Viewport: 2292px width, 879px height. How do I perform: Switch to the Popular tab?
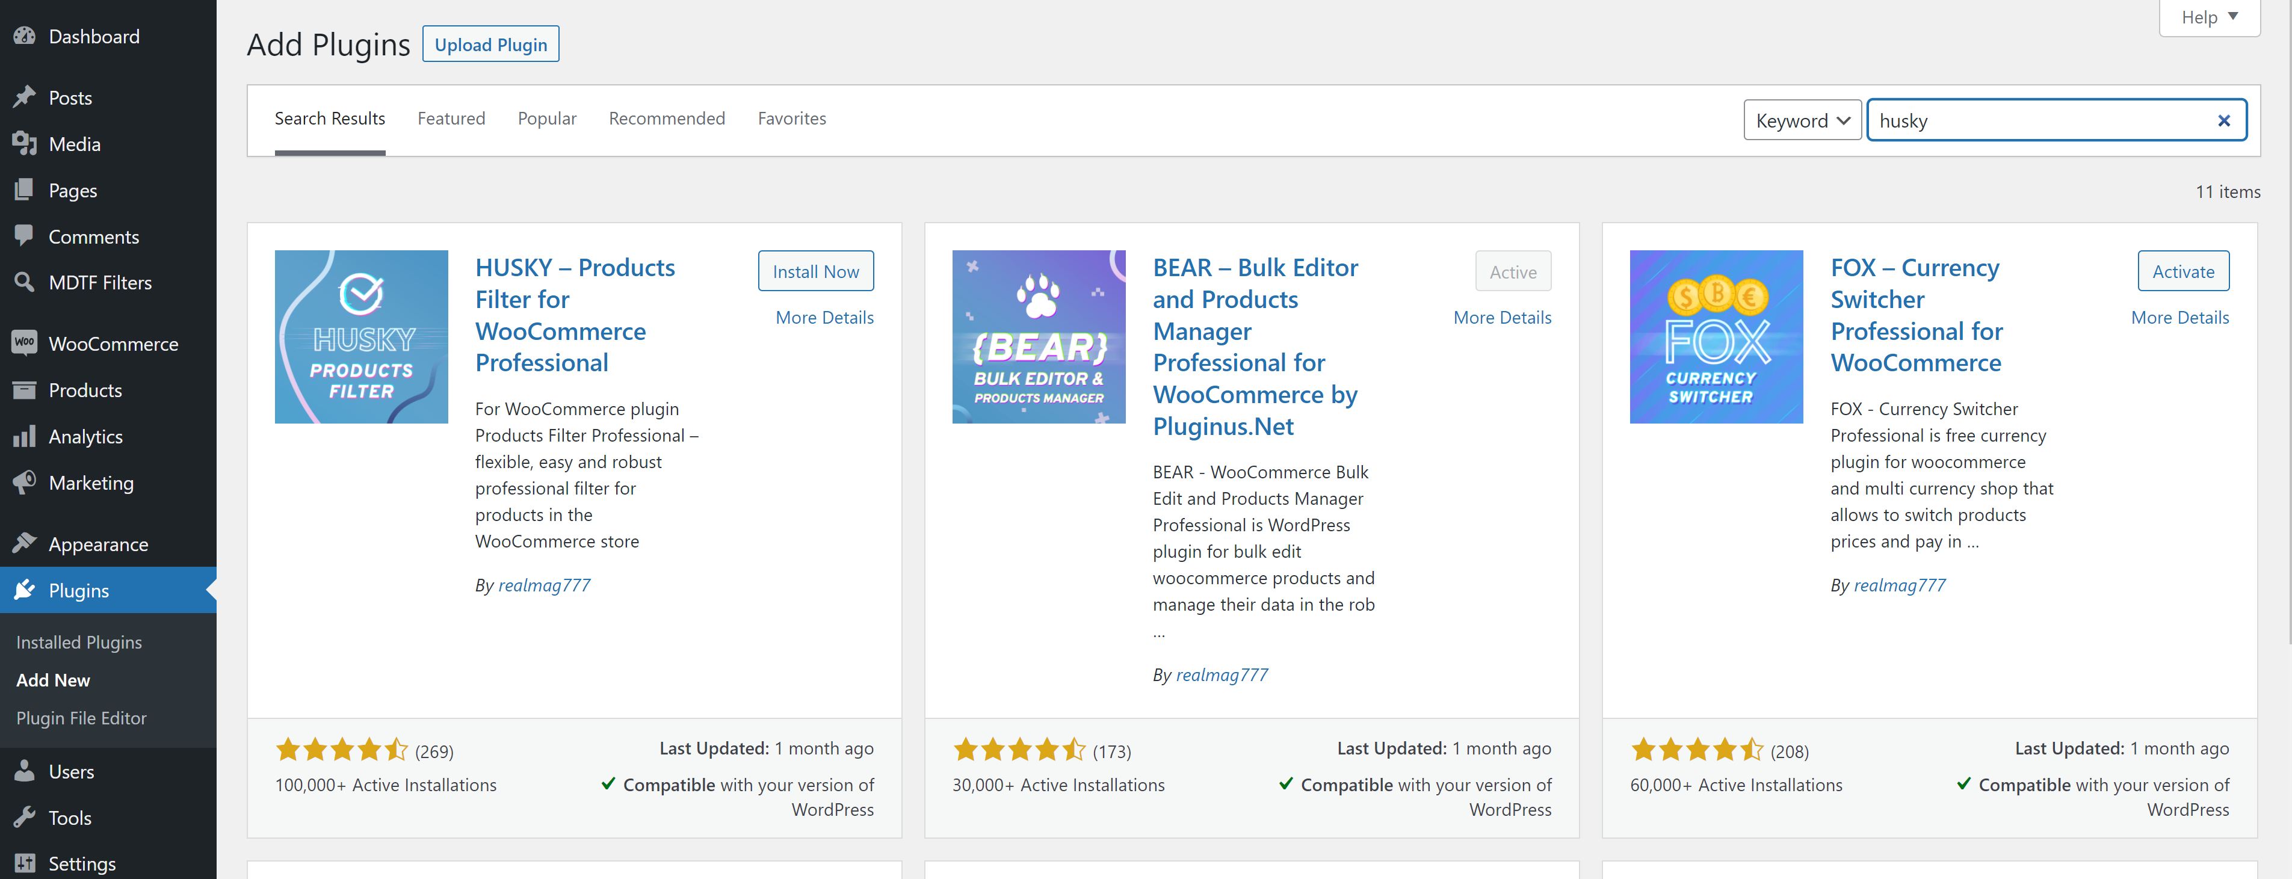546,119
